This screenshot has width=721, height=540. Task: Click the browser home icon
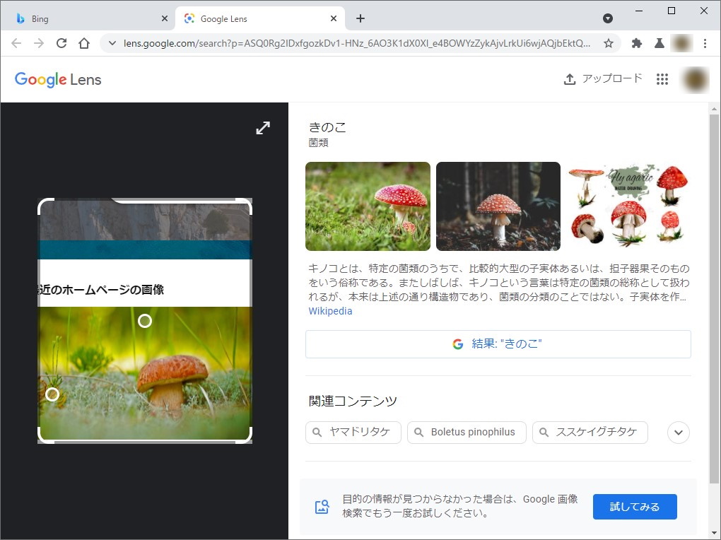pos(84,43)
